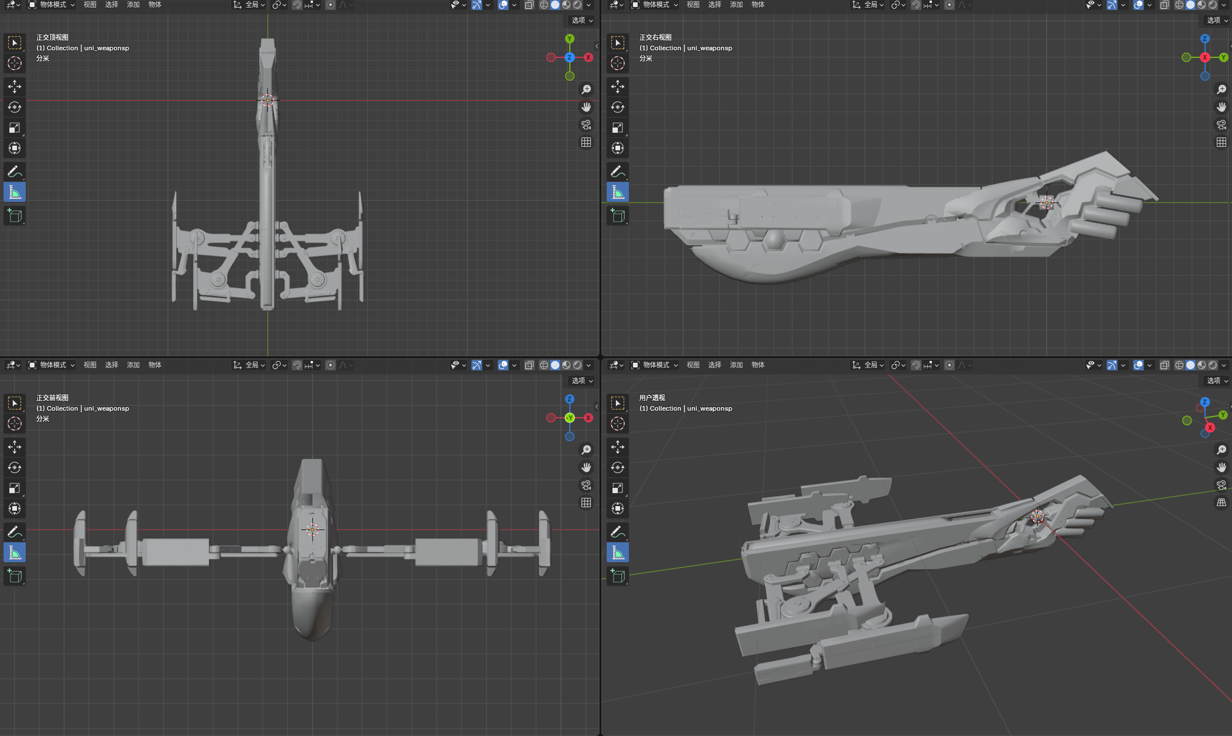Select the Cursor tool in right view
Image resolution: width=1232 pixels, height=736 pixels.
click(x=618, y=63)
